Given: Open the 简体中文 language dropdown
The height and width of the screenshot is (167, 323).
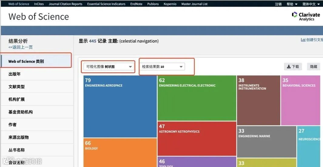Looking at the screenshot, I should (311, 4).
